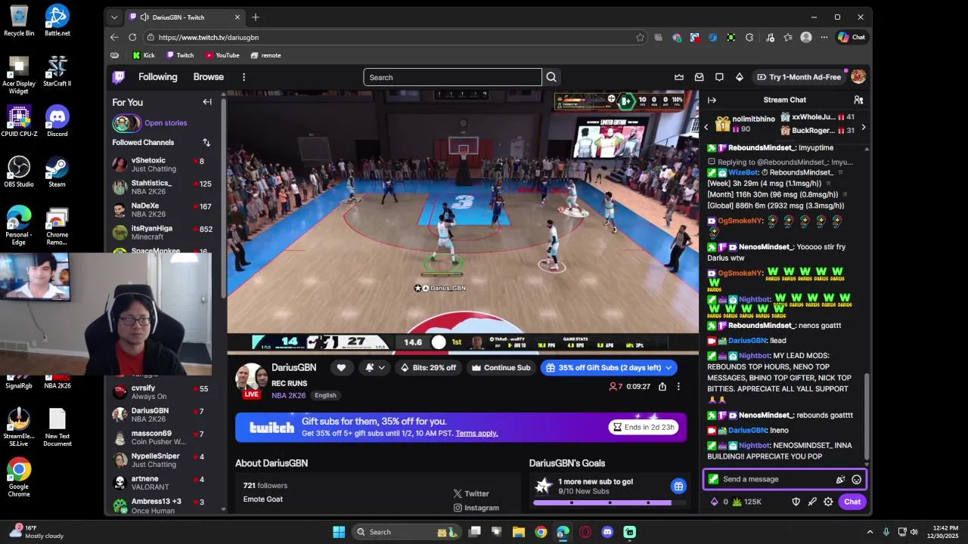Sort the Followed Channels list

pos(206,142)
